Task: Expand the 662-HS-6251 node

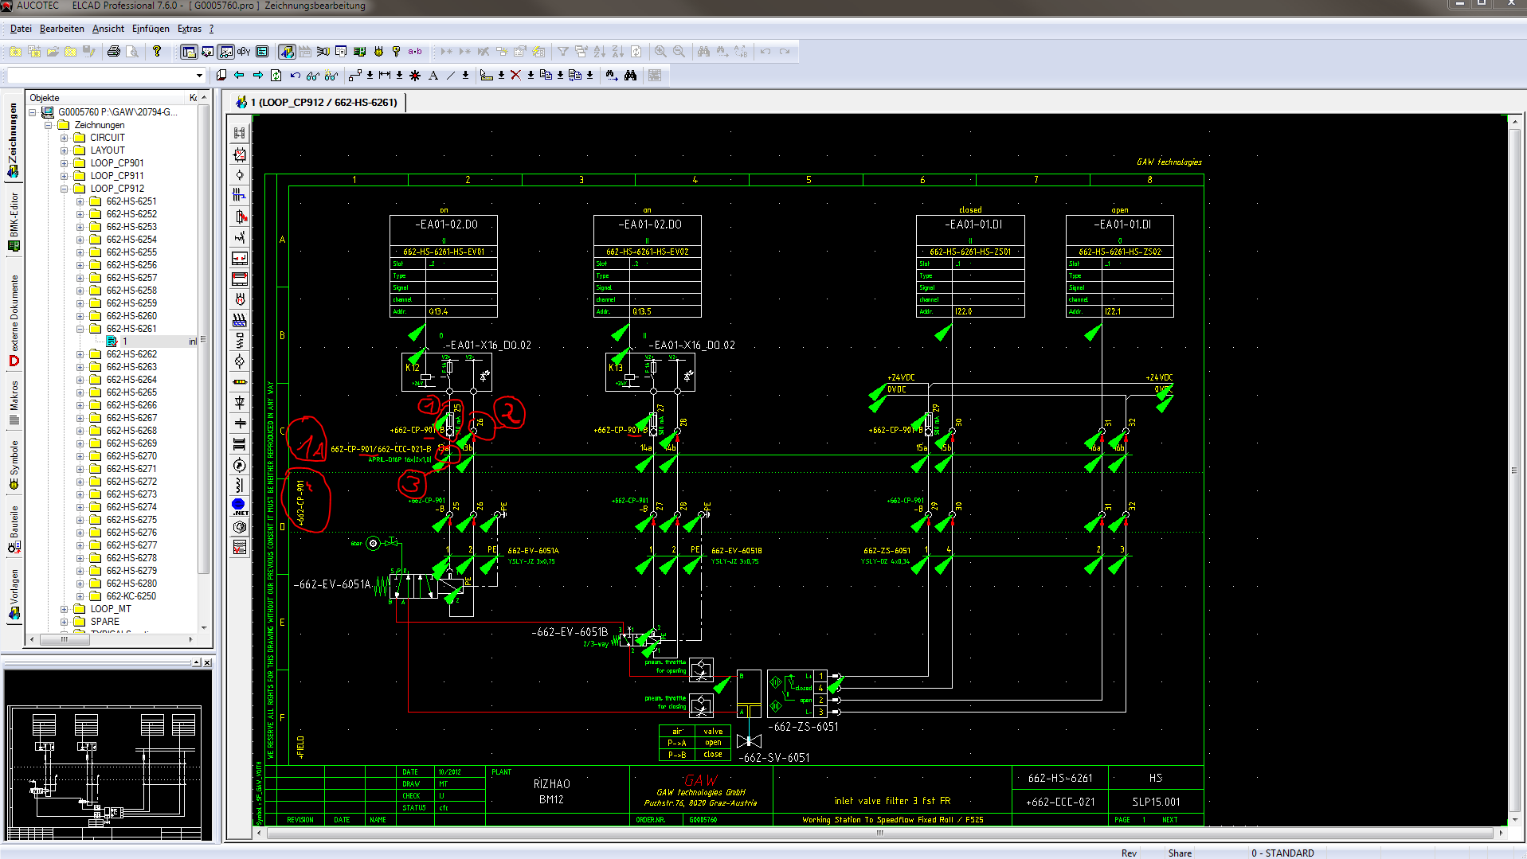Action: 80,201
